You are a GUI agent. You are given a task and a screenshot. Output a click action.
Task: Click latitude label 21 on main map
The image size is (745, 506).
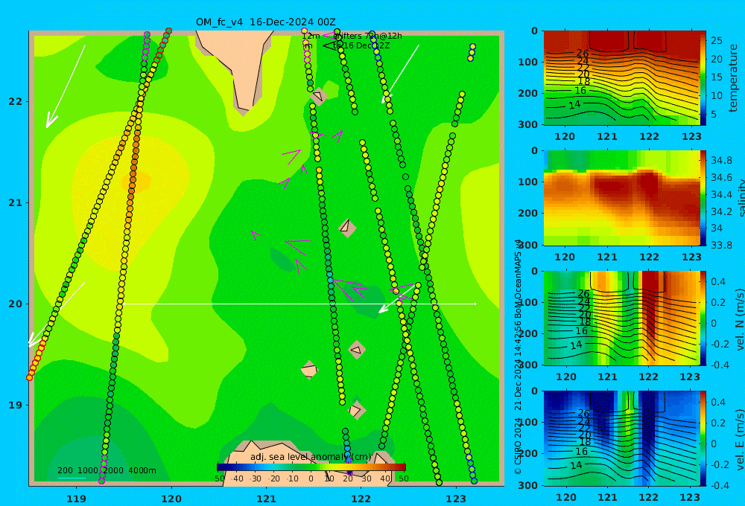[15, 202]
